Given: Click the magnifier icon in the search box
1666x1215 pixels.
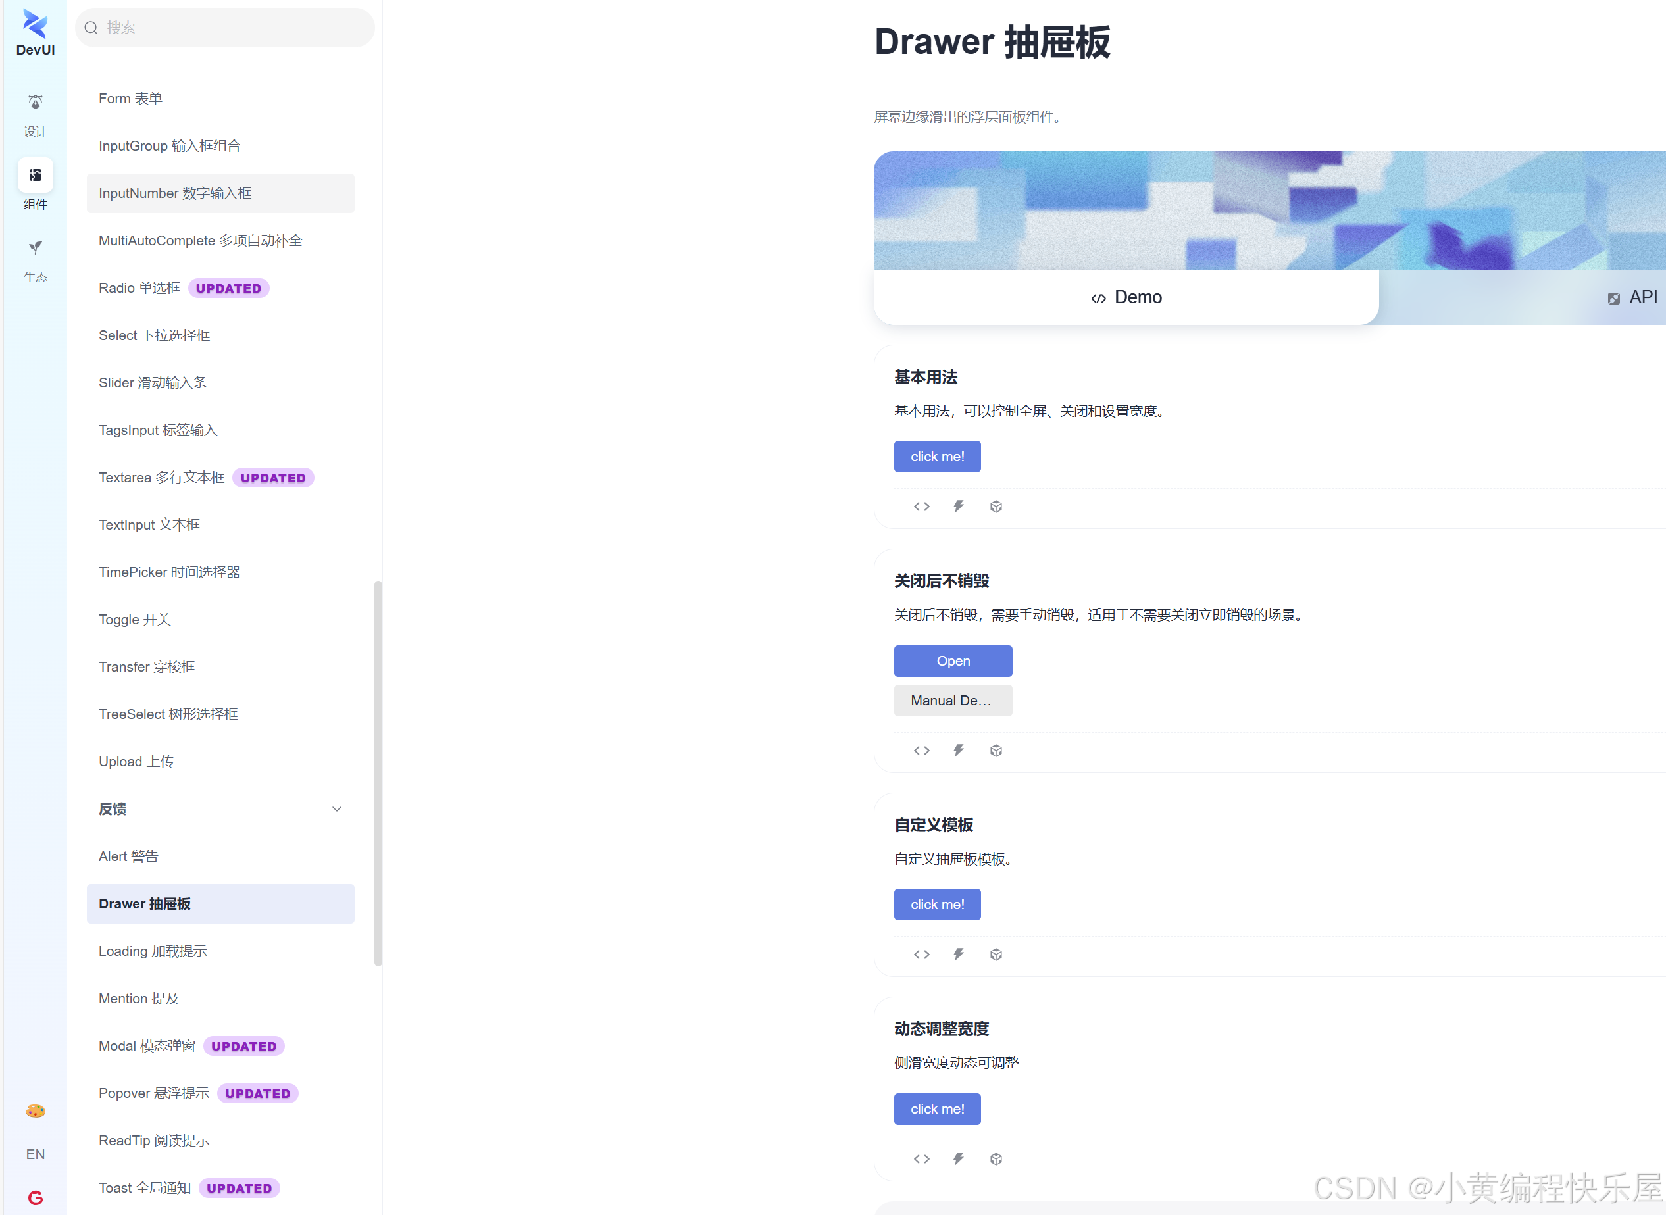Looking at the screenshot, I should click(91, 27).
